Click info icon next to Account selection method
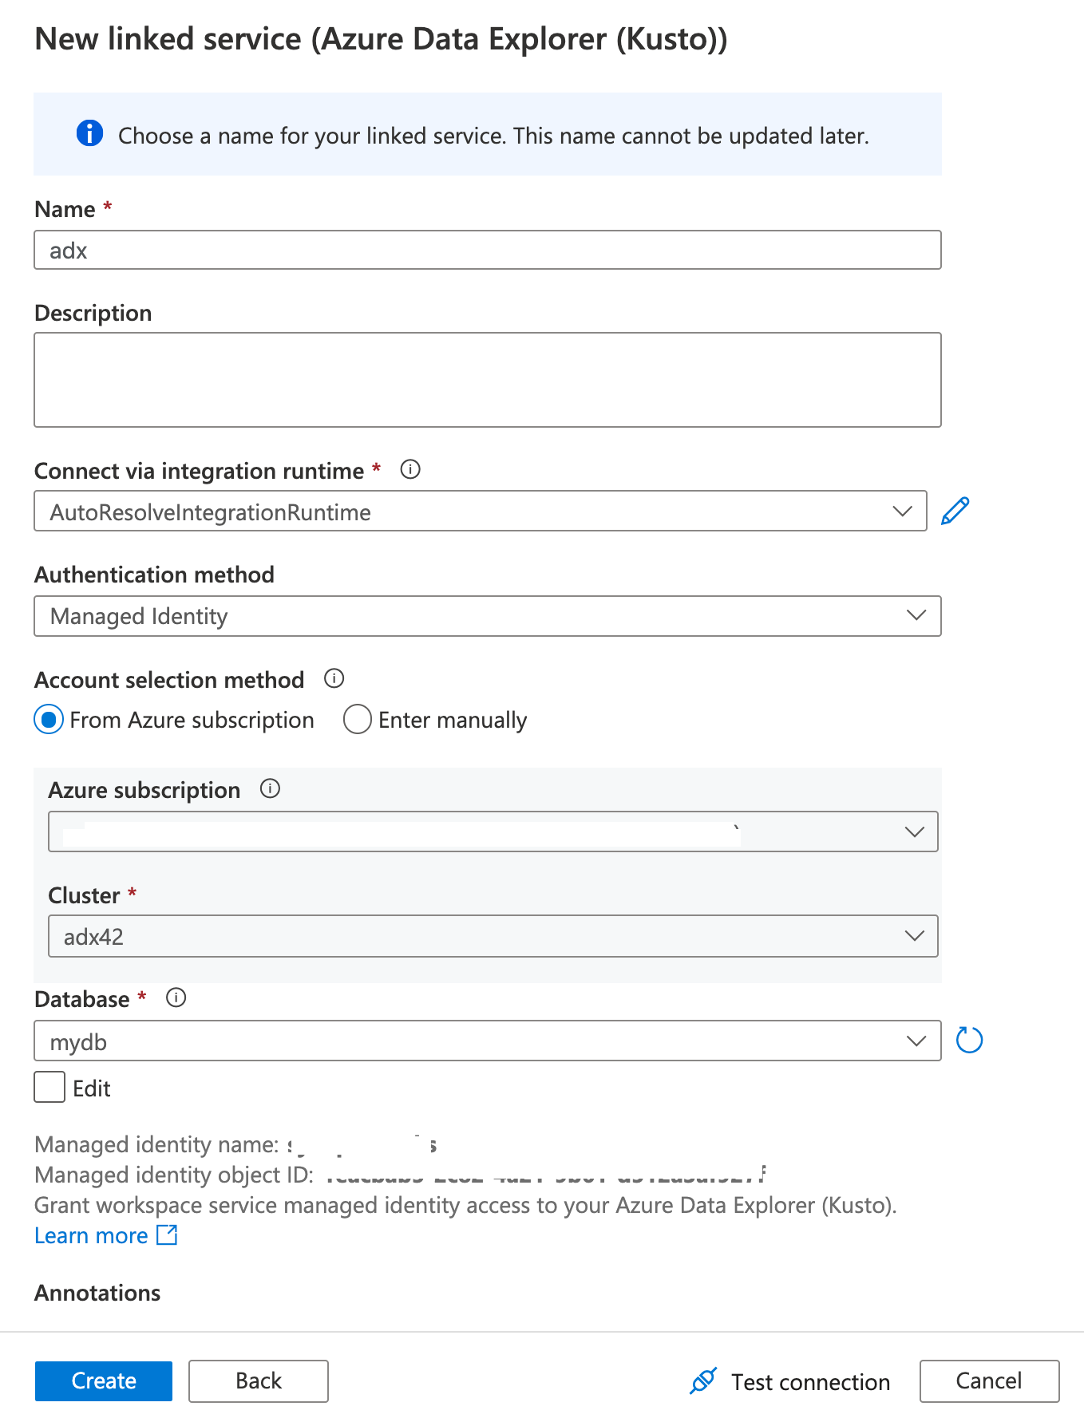 [x=334, y=678]
